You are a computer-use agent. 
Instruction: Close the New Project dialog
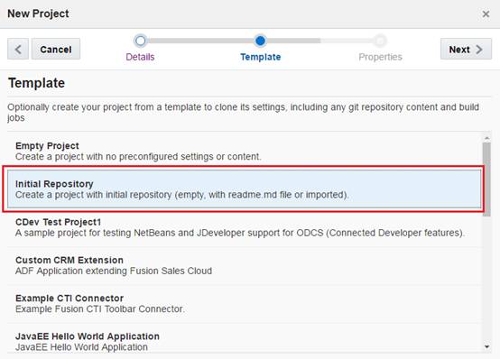[x=486, y=14]
